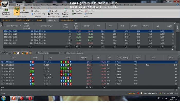
Task: Click the HoldemManager21 database icon
Action: point(141,93)
